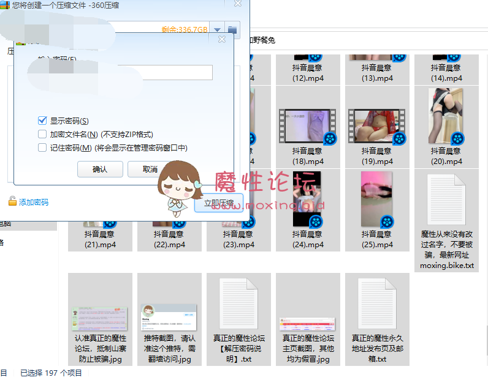Click the 360压缩 app icon in title bar
The height and width of the screenshot is (380, 488).
pos(5,5)
